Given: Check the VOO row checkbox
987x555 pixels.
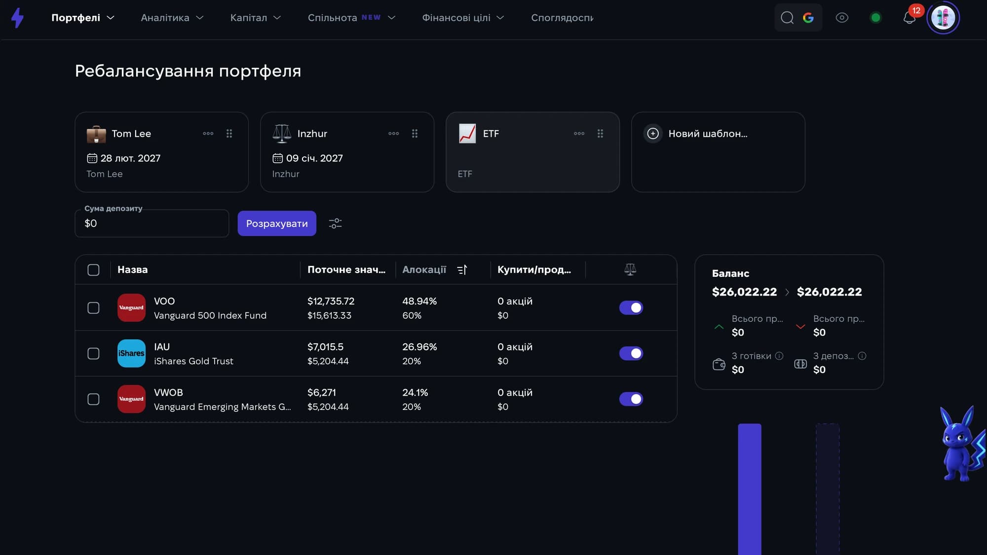Looking at the screenshot, I should (x=93, y=308).
